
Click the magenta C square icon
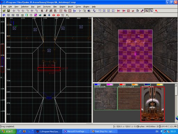coord(35,15)
